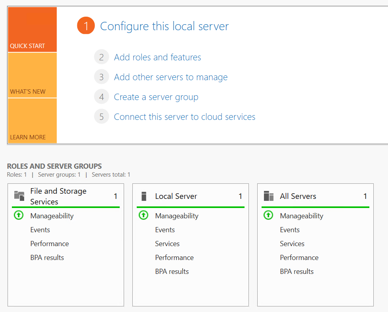388x312 pixels.
Task: Open Performance under File and Storage Services
Action: click(x=50, y=244)
